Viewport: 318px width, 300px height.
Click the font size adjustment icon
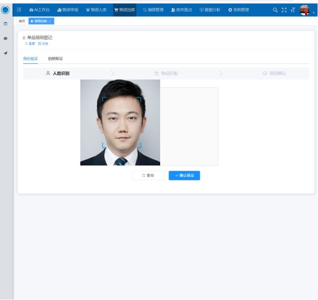(293, 10)
